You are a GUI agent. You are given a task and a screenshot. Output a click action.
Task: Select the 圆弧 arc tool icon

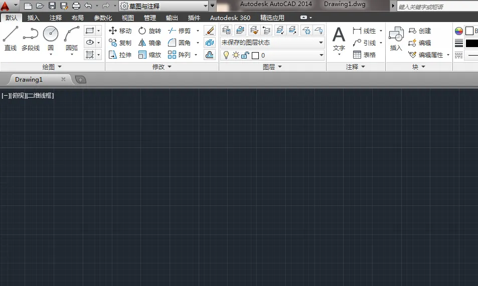point(72,34)
